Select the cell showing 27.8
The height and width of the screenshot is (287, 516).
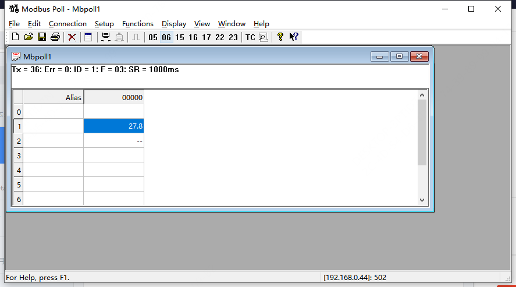(x=114, y=126)
